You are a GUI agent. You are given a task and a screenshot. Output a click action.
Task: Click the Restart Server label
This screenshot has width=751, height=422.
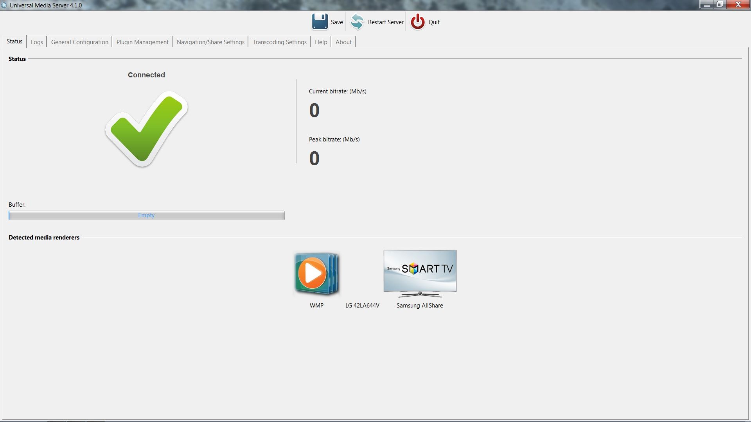[386, 22]
